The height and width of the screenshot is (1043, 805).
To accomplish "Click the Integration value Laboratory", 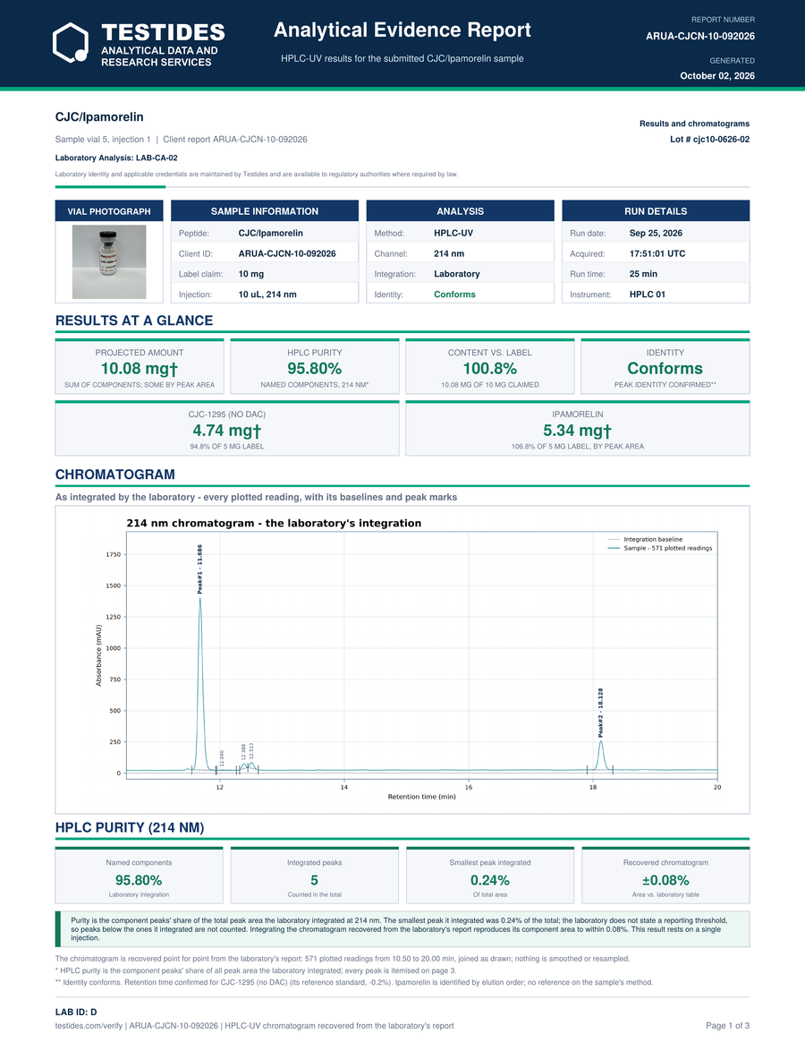I will pos(457,274).
